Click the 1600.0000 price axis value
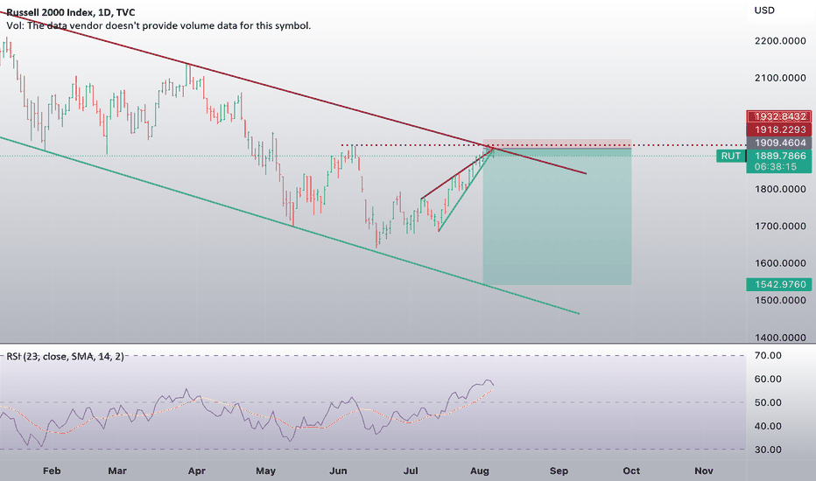The height and width of the screenshot is (481, 816). click(x=780, y=263)
